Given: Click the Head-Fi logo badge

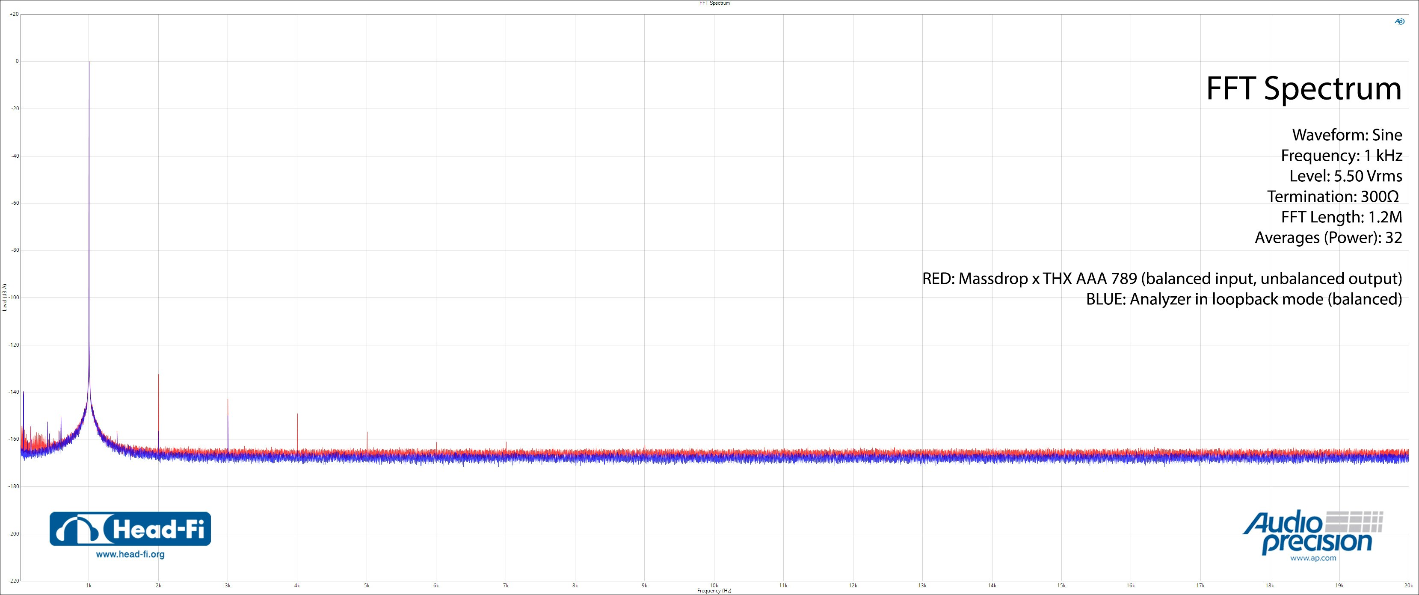Looking at the screenshot, I should 130,529.
